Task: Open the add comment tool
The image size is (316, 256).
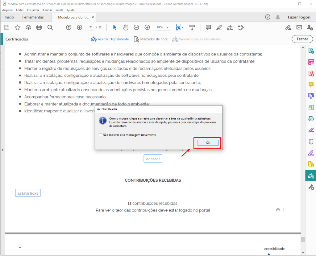Action: [x=208, y=27]
